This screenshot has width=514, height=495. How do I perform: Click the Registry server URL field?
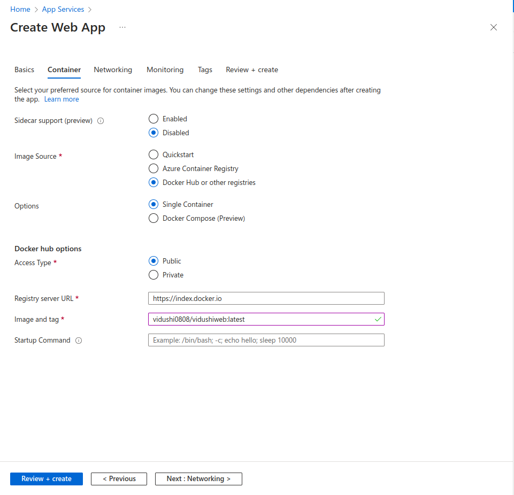click(266, 298)
